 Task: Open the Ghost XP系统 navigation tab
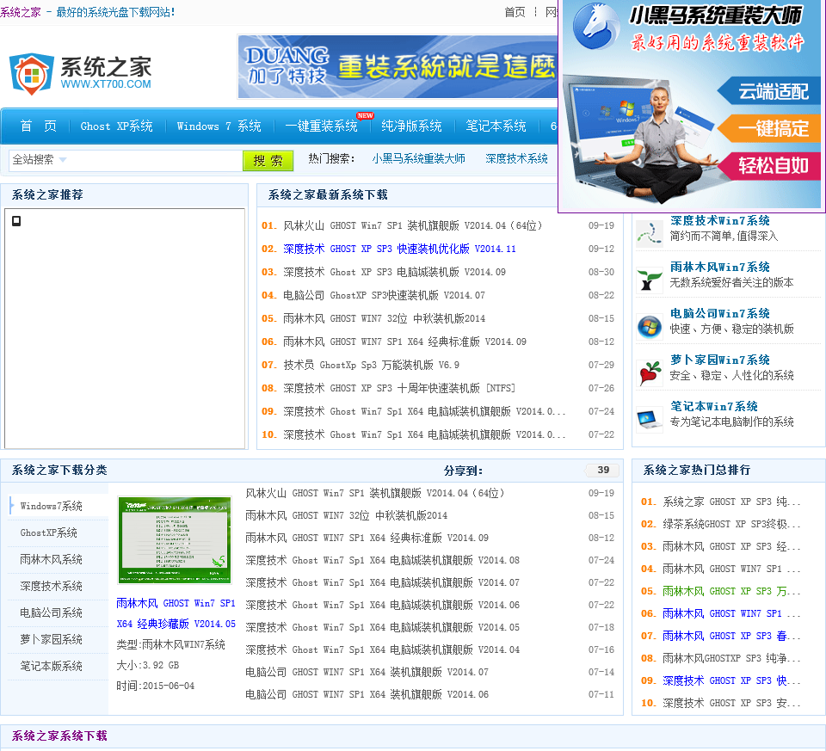[116, 126]
